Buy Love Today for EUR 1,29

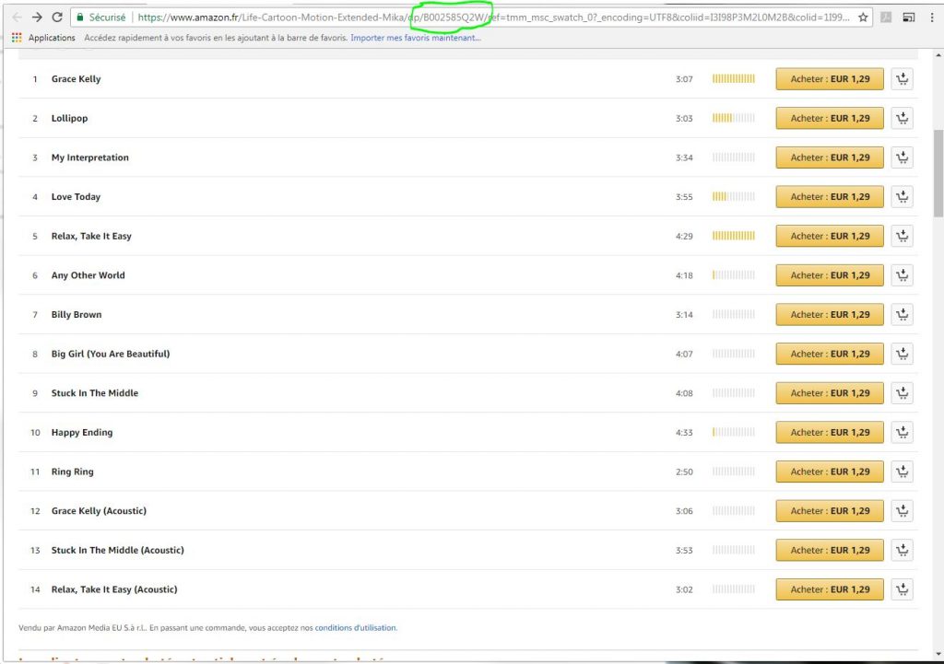[830, 197]
